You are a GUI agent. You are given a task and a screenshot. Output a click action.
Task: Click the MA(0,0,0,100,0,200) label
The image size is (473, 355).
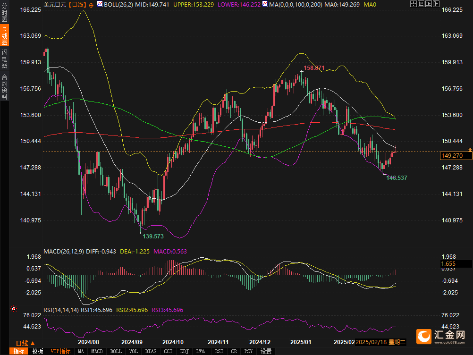point(296,5)
